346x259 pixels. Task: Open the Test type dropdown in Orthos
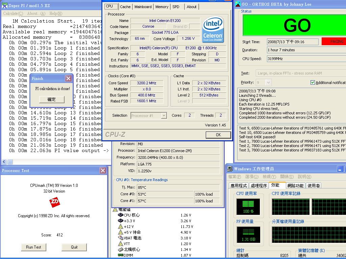point(301,73)
